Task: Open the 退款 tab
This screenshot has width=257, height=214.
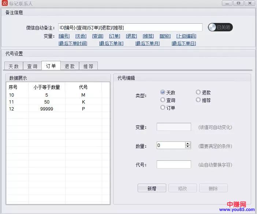Action: 70,66
